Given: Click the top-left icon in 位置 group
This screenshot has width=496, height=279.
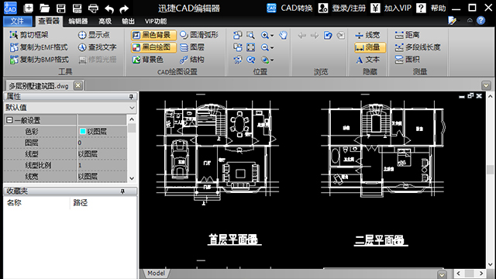Looking at the screenshot, I should point(238,35).
